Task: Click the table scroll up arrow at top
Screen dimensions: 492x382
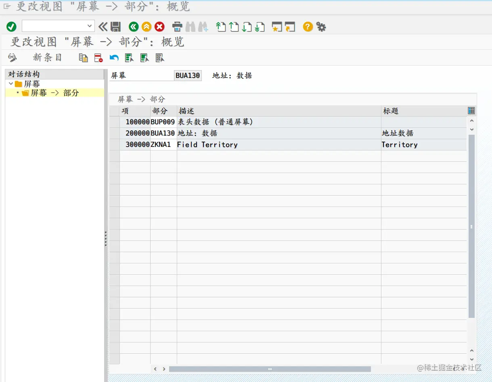Action: coord(471,121)
